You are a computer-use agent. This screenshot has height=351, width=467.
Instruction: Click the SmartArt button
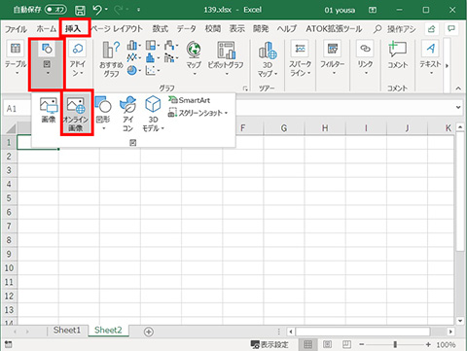(190, 100)
